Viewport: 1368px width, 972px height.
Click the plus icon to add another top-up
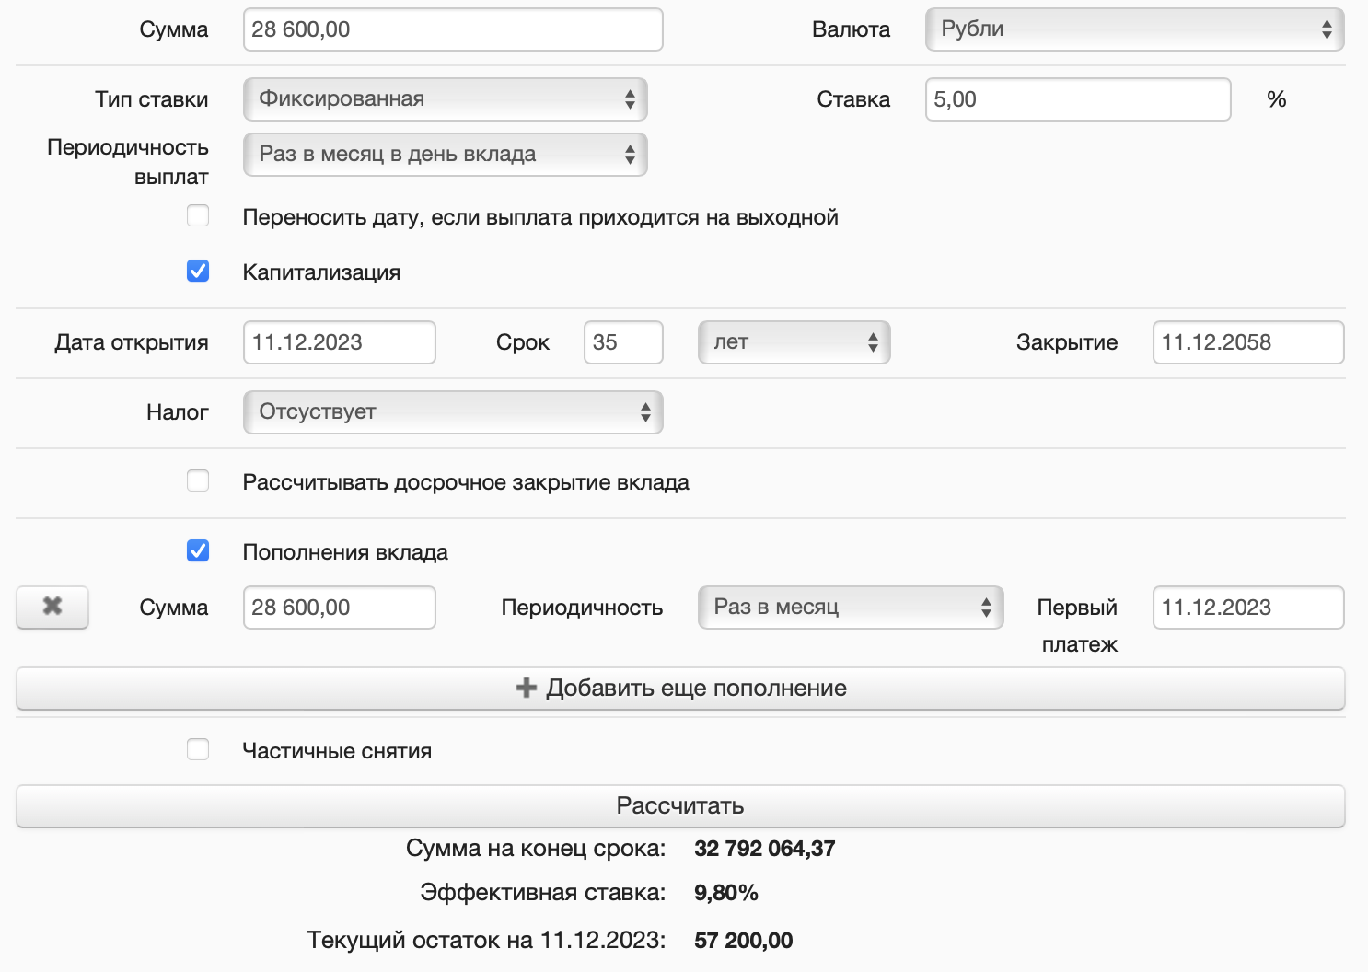point(527,688)
